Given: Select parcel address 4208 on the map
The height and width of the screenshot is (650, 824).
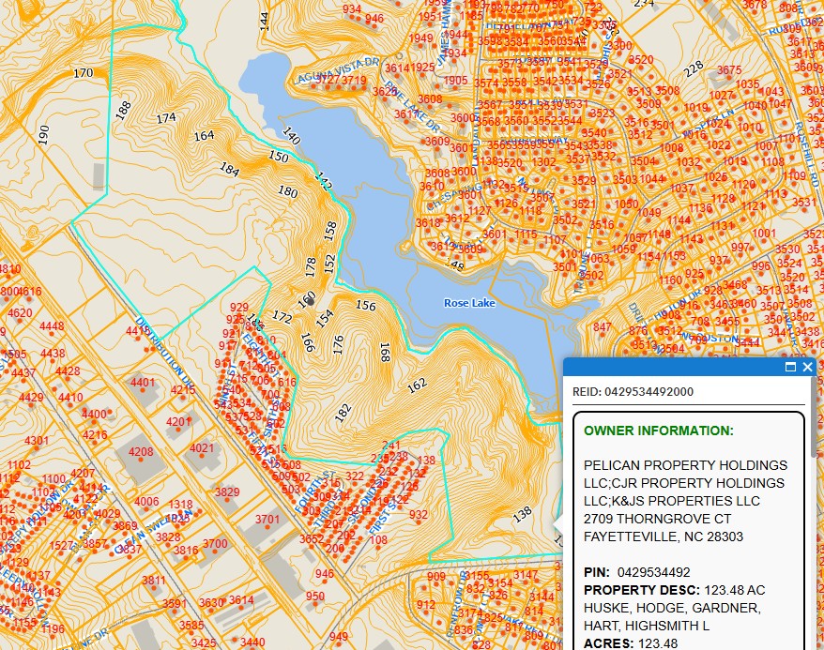Looking at the screenshot, I should point(141,452).
